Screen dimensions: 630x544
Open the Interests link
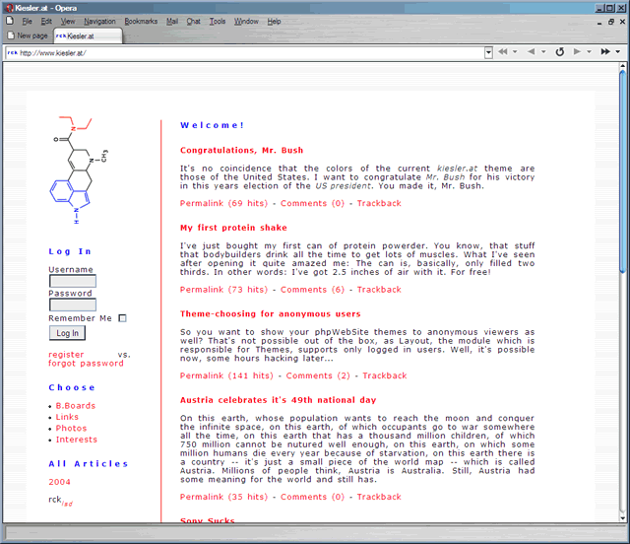click(77, 440)
